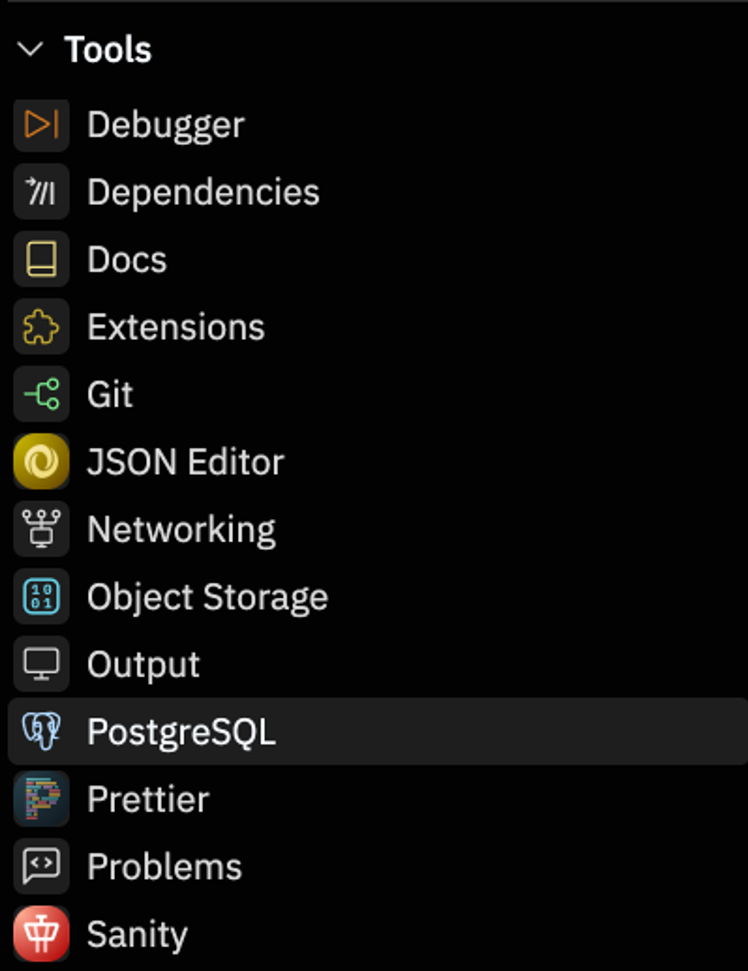The image size is (748, 971).
Task: Open the Debugger play icon
Action: pyautogui.click(x=41, y=125)
